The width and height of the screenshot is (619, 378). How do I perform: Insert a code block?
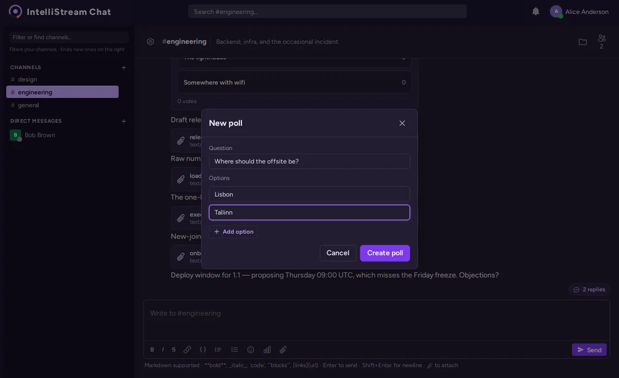point(203,350)
